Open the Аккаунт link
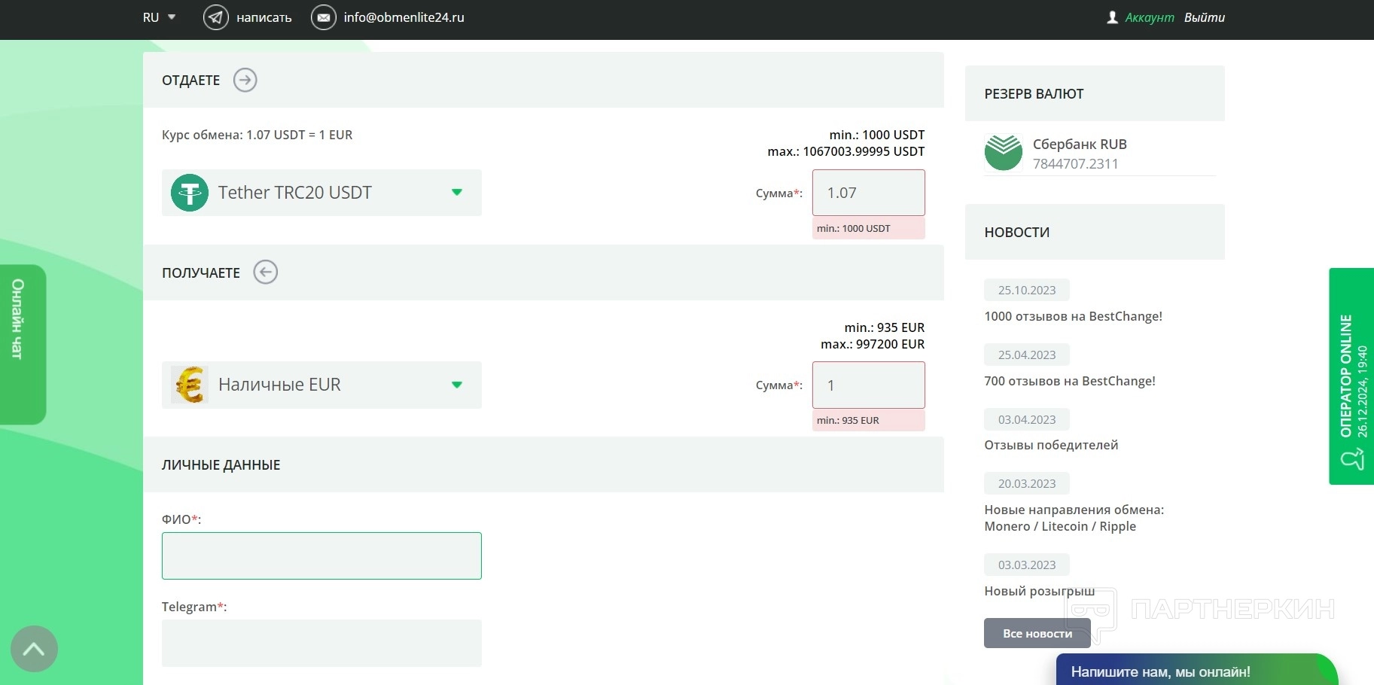 pos(1149,17)
